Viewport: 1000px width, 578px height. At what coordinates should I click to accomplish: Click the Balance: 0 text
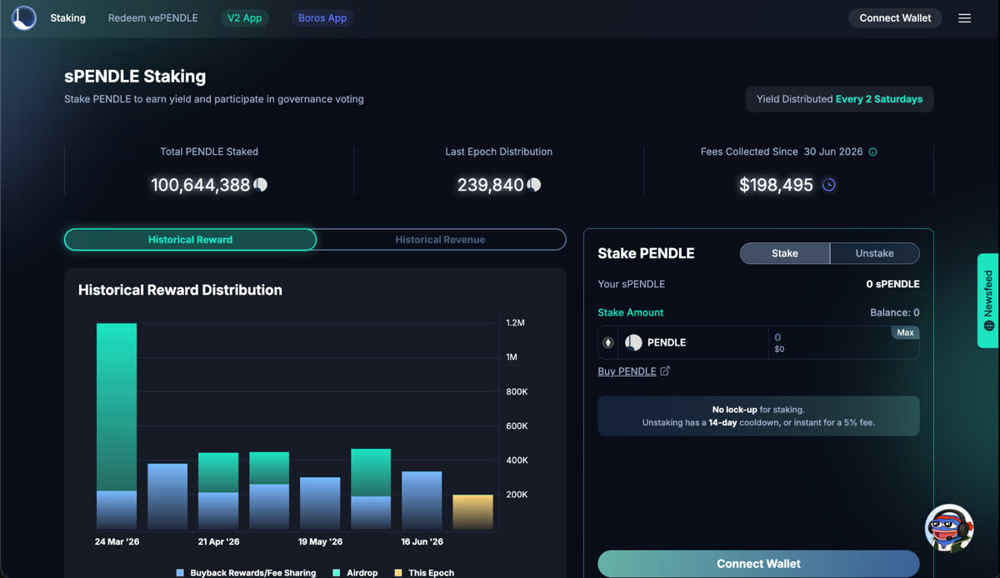(895, 312)
